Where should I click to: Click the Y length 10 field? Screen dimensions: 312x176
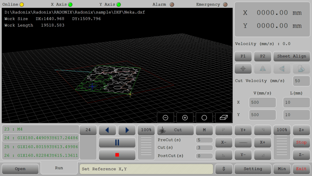tap(296, 115)
